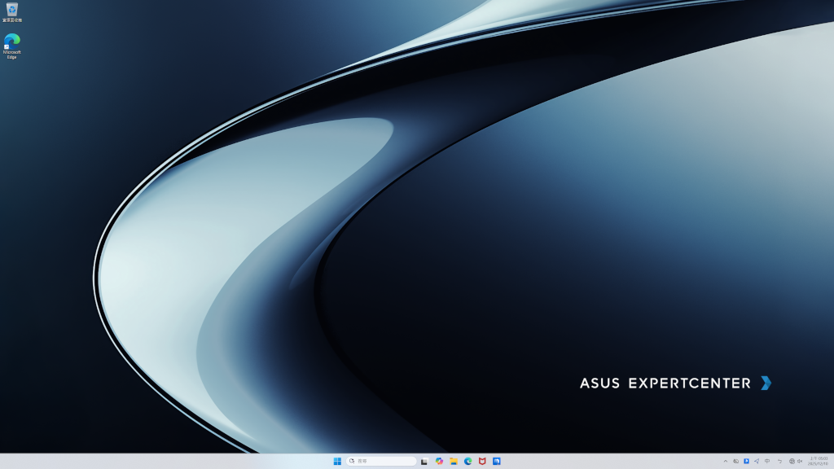The width and height of the screenshot is (834, 469).
Task: Open Task View from the taskbar
Action: (424, 461)
